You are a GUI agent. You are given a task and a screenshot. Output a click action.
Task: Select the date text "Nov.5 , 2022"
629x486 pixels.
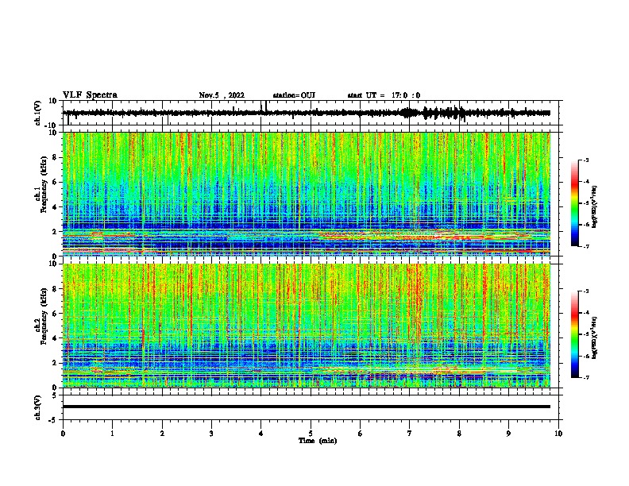pos(222,95)
